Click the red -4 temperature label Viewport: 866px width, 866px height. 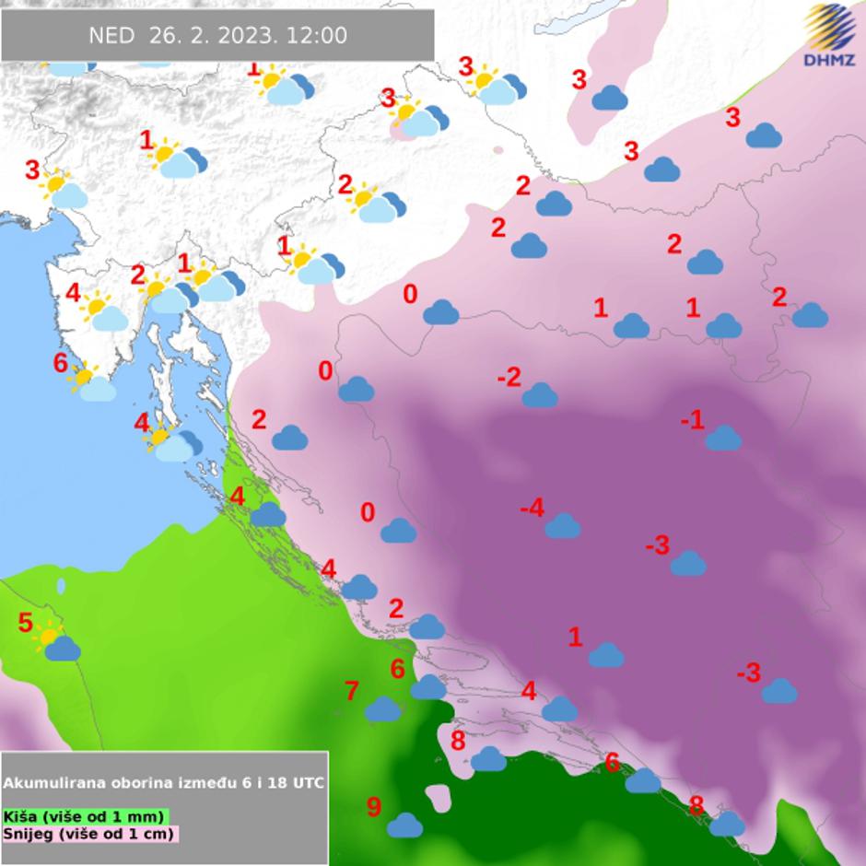pos(532,508)
